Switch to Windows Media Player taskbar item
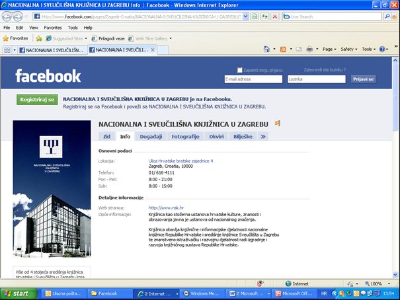Screen dimensions: 400x300 tap(202, 293)
